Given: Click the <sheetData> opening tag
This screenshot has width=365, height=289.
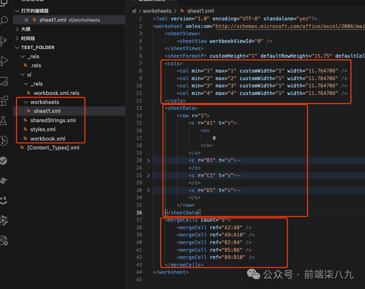Looking at the screenshot, I should click(x=181, y=108).
